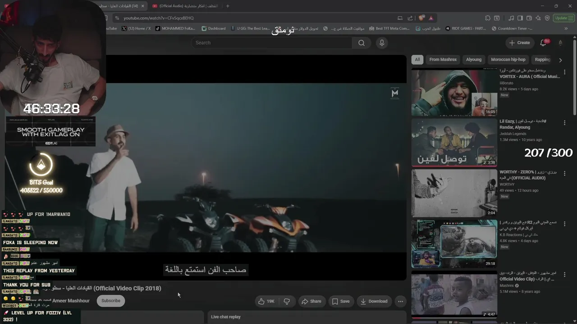
Task: Click the Live chat replay header
Action: pos(226,317)
